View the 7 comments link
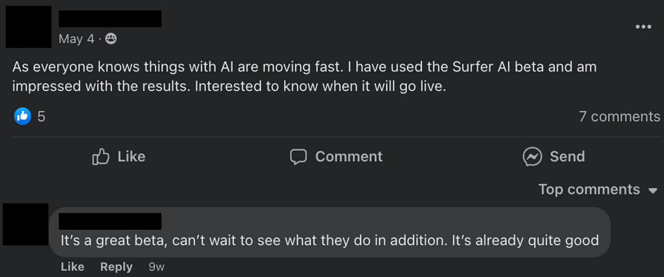Screen dimensions: 664x277 pyautogui.click(x=619, y=117)
